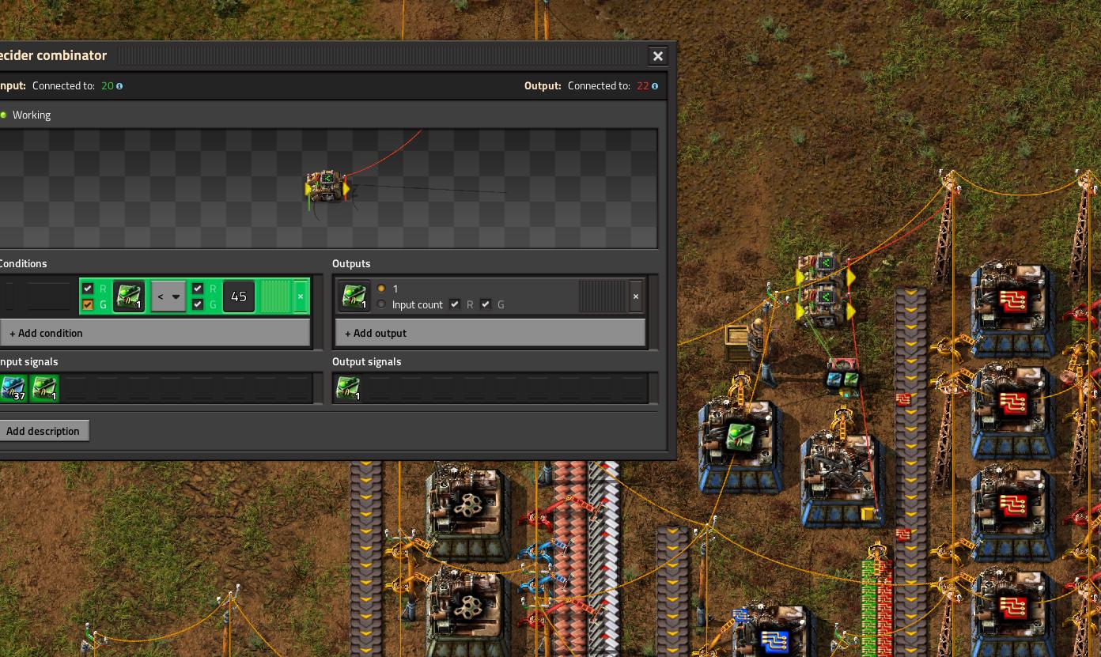Toggle red wire checkbox beside constant 45
The image size is (1101, 657).
tap(198, 289)
